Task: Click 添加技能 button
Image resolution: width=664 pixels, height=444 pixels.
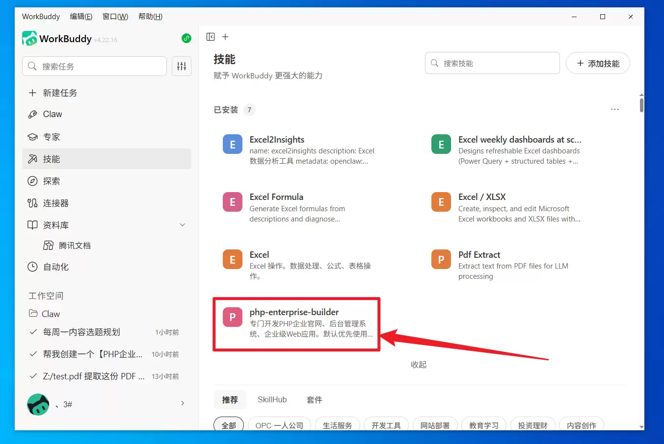Action: tap(598, 63)
